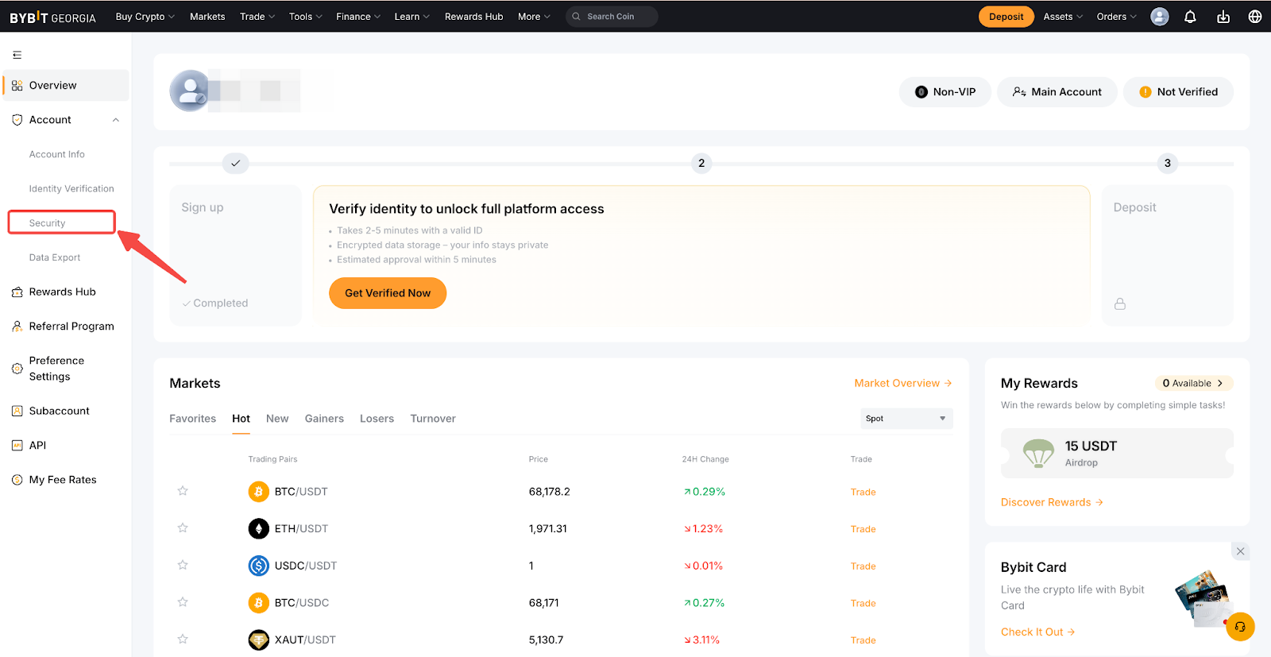
Task: Click the ETH/USDT coin icon
Action: (x=258, y=528)
